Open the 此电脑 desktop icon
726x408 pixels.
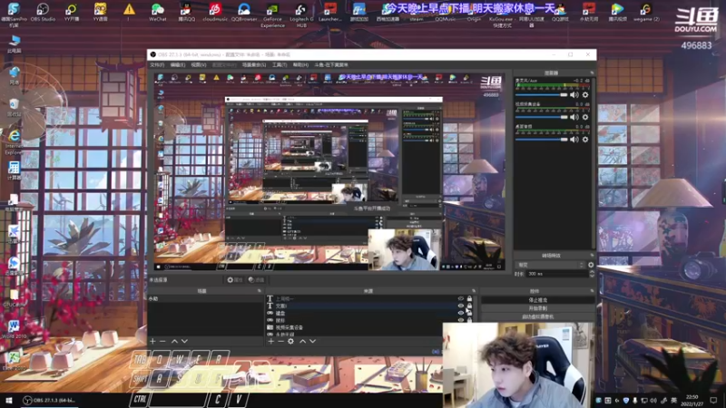[14, 44]
